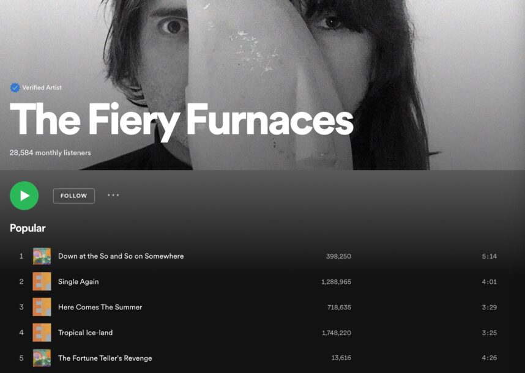This screenshot has height=373, width=525.
Task: Click the 28,584 monthly listeners text
Action: (50, 153)
